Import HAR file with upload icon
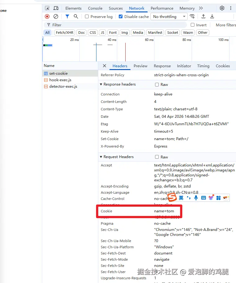 click(x=203, y=16)
